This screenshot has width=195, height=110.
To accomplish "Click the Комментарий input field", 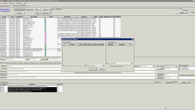I will tap(80, 77).
